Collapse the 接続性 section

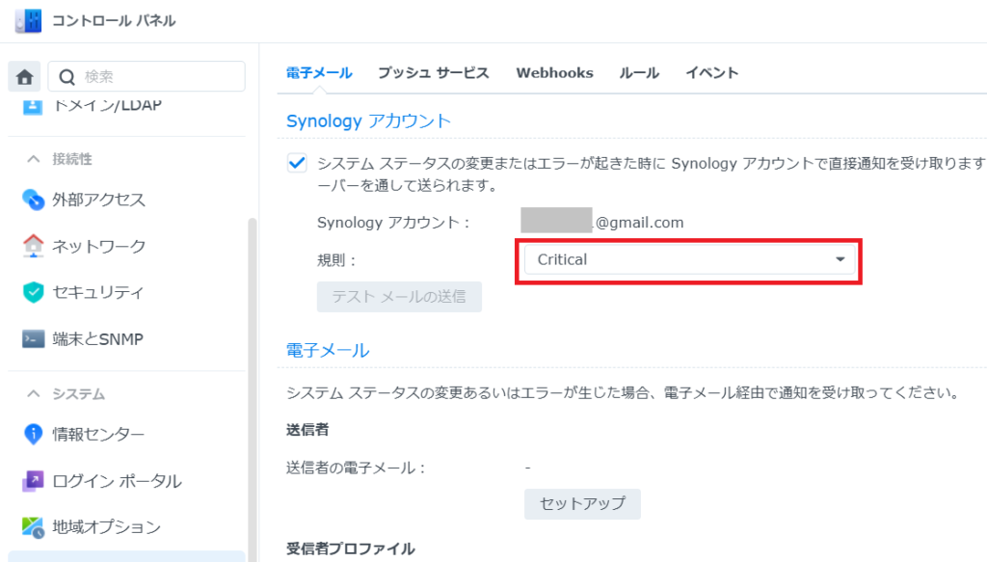(34, 159)
